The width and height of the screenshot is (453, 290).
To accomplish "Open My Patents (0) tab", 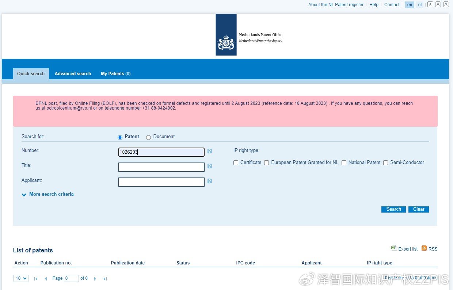I will (116, 74).
